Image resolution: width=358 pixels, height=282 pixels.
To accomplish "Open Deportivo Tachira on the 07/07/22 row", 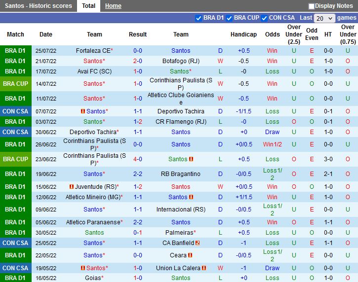I will 181,111.
